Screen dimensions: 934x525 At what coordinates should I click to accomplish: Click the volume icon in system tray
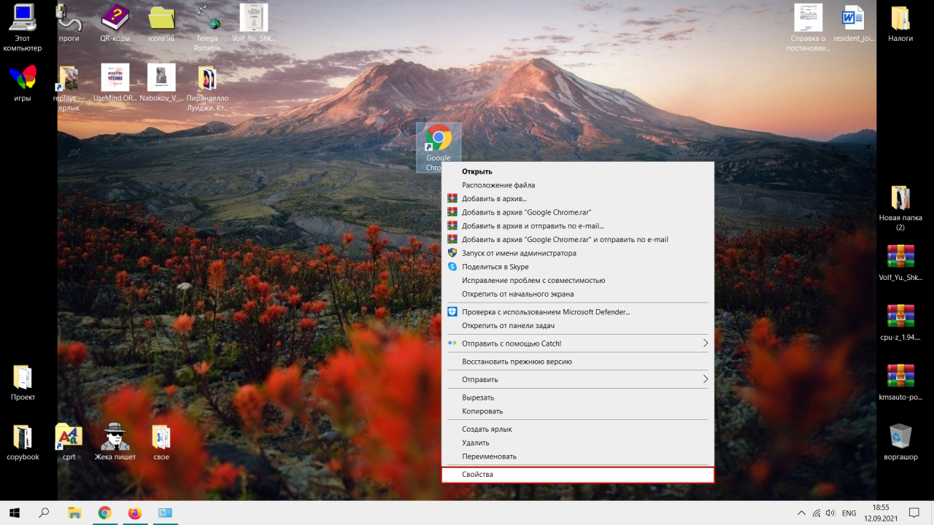coord(830,513)
